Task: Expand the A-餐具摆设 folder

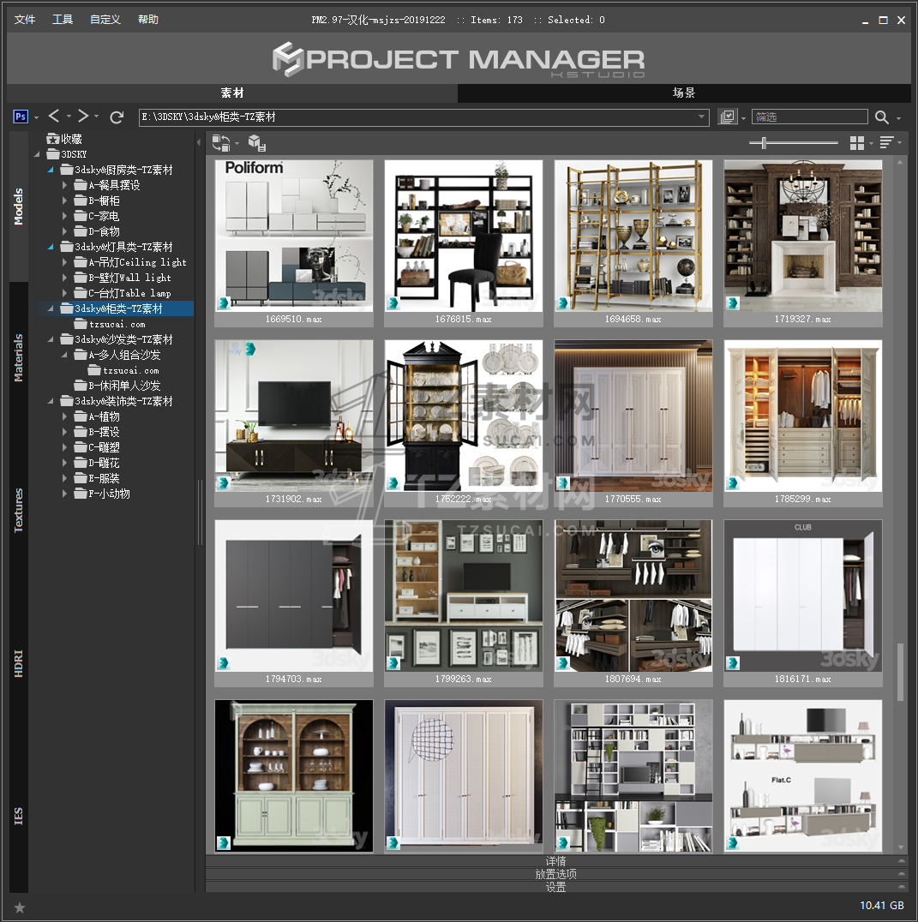Action: pos(65,186)
